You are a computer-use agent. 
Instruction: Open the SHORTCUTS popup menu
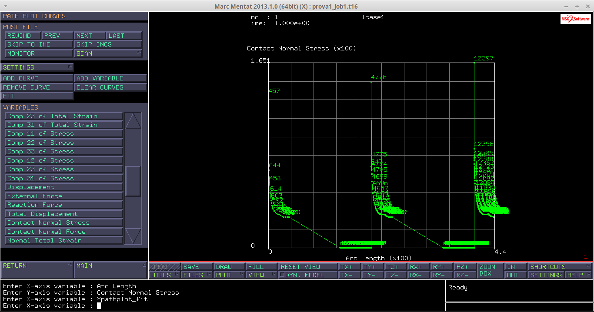pos(560,267)
